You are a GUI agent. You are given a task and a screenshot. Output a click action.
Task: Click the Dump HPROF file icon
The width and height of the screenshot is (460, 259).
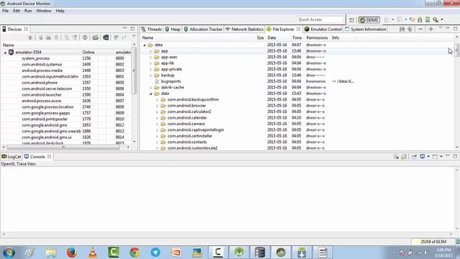(x=48, y=37)
